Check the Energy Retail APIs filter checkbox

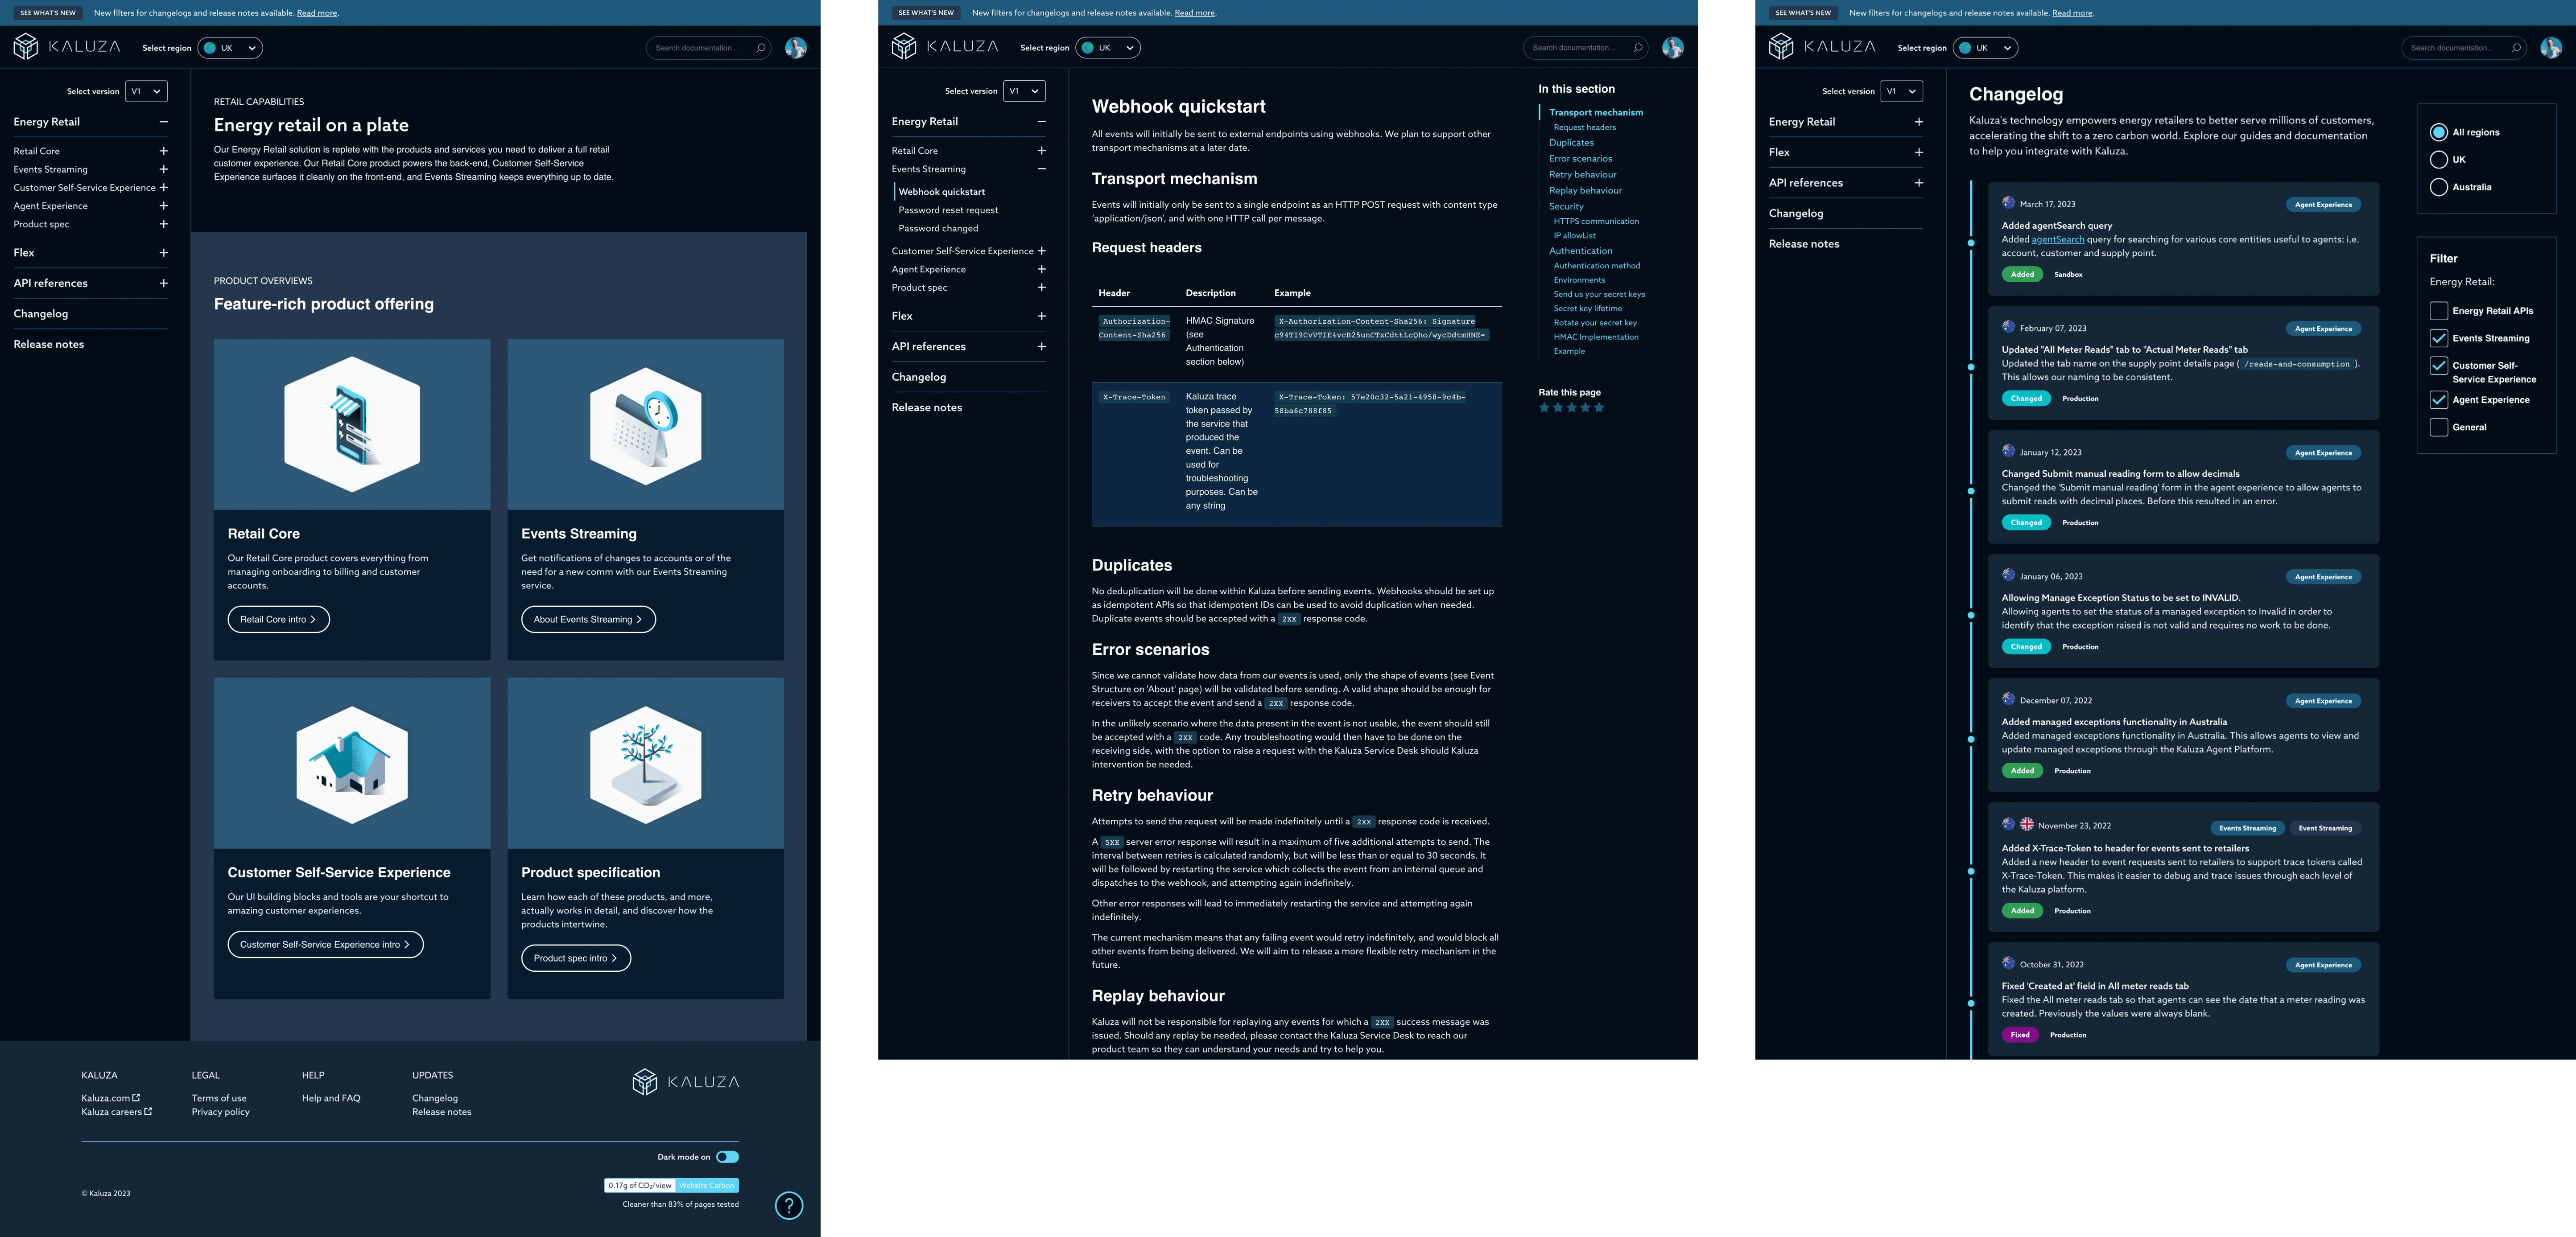coord(2439,311)
